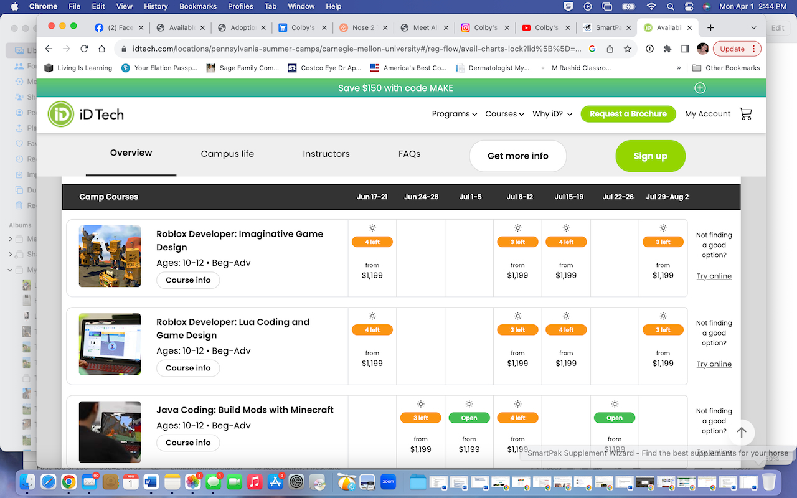Select the Instructors tab
Image resolution: width=797 pixels, height=498 pixels.
(326, 154)
